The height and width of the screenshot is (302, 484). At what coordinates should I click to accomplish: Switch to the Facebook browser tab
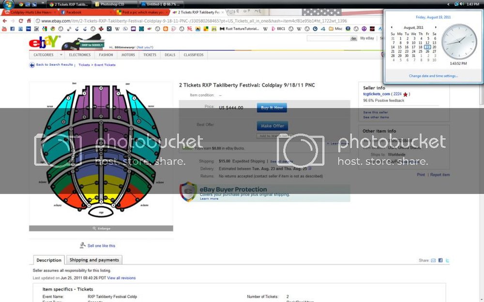tap(87, 13)
